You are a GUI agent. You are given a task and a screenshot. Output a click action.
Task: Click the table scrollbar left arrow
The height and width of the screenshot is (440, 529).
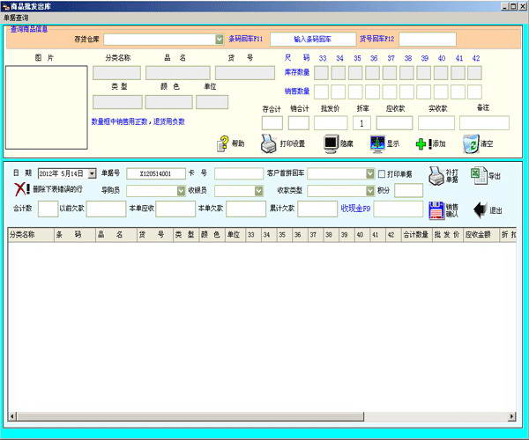click(12, 417)
